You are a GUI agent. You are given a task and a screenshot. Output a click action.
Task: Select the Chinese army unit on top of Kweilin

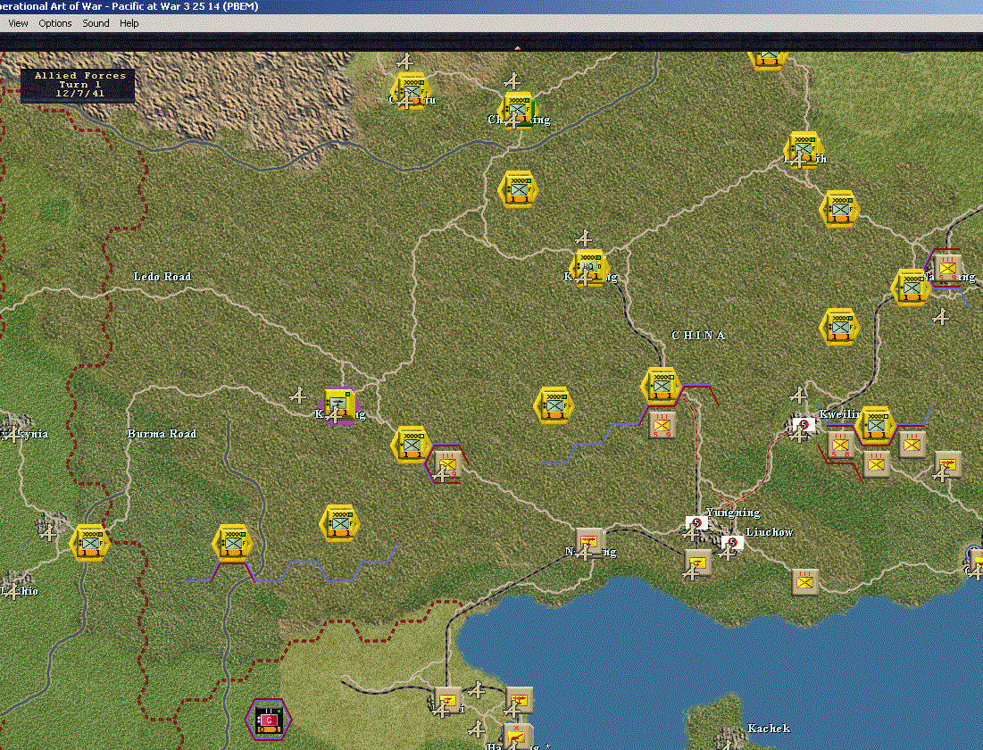point(876,425)
